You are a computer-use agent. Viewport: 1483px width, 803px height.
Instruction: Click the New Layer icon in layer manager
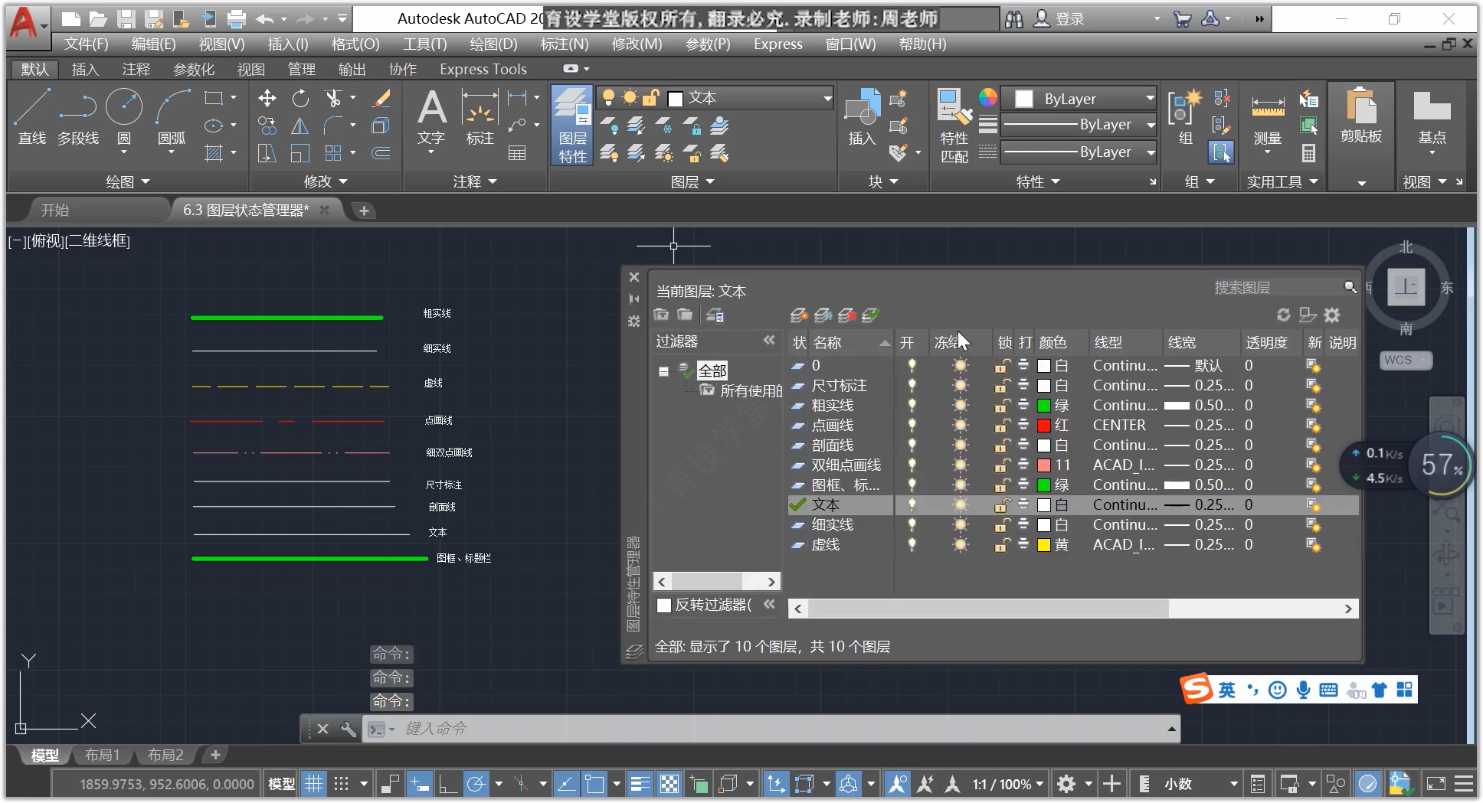pyautogui.click(x=798, y=315)
